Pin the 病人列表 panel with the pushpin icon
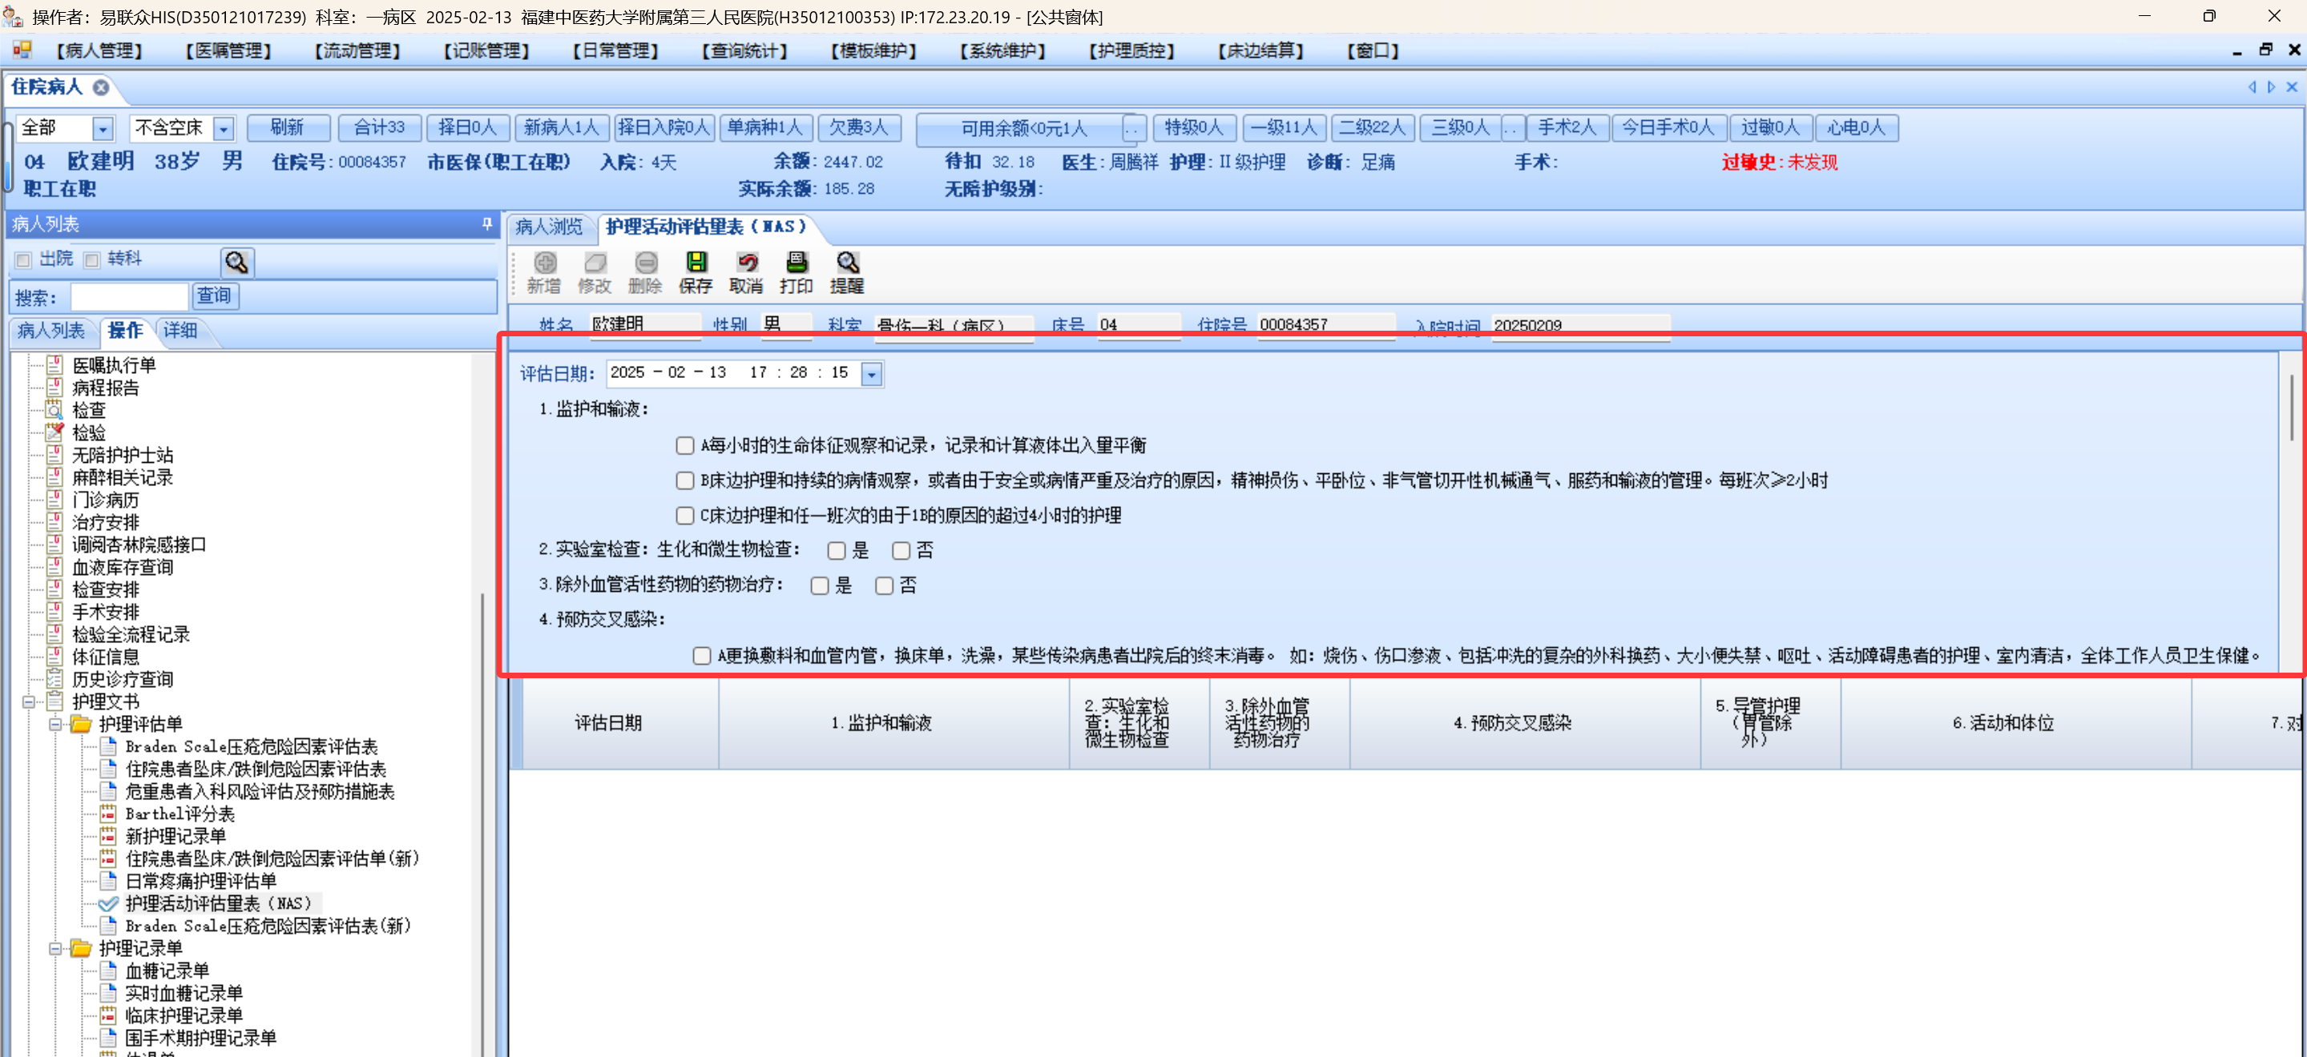 [x=487, y=223]
